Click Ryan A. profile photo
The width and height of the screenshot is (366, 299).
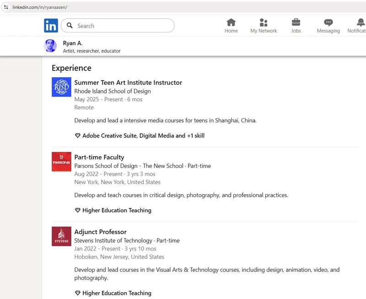[50, 46]
